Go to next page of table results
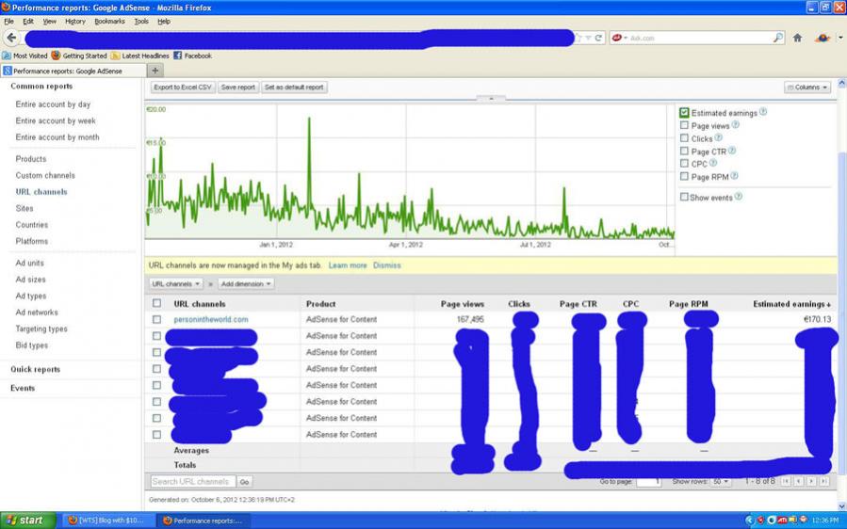Image resolution: width=847 pixels, height=529 pixels. pos(811,481)
